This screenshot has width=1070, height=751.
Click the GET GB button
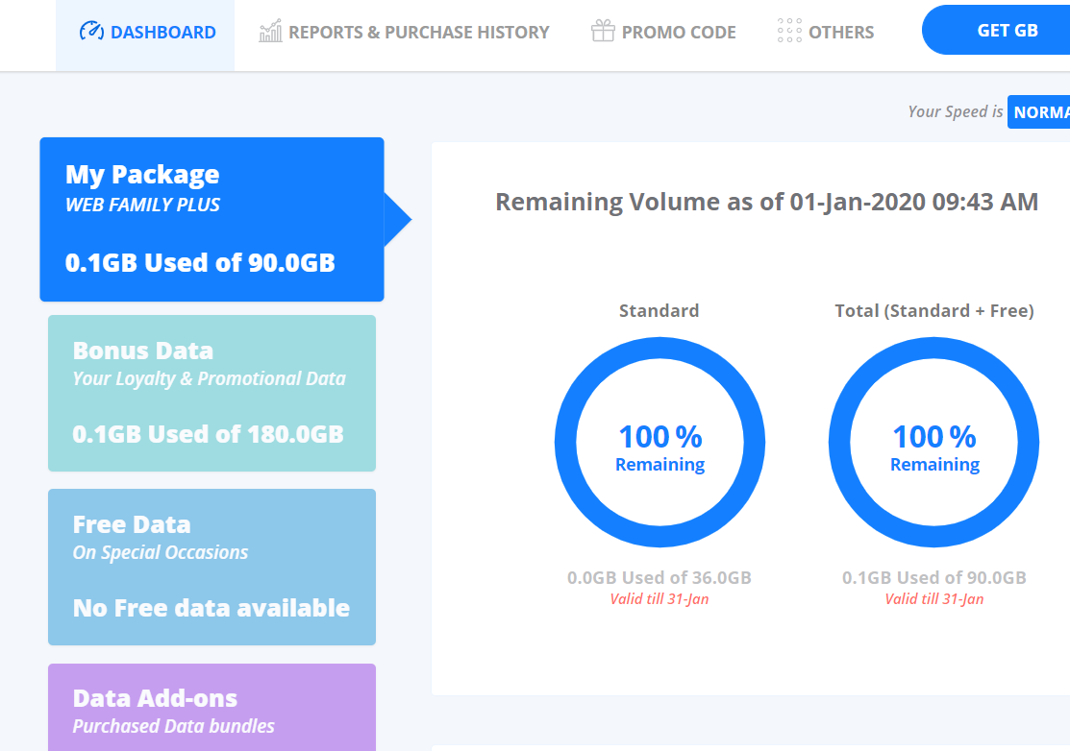point(996,30)
